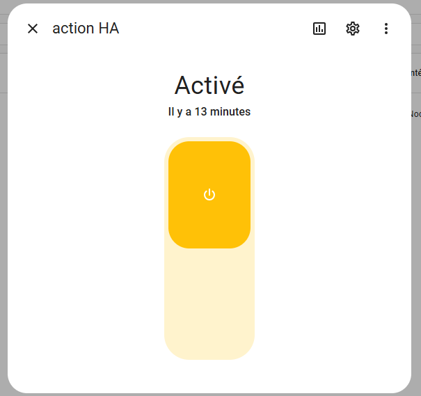This screenshot has height=396, width=421.
Task: Open history chart for action HA
Action: coord(319,29)
